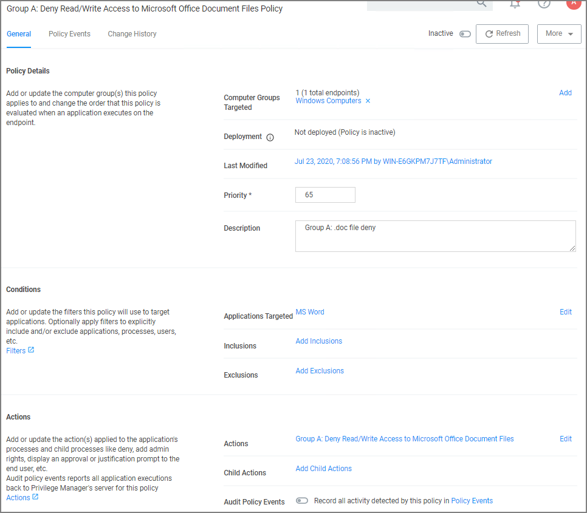This screenshot has height=513, width=587.
Task: Open the notifications bell icon
Action: (x=515, y=4)
